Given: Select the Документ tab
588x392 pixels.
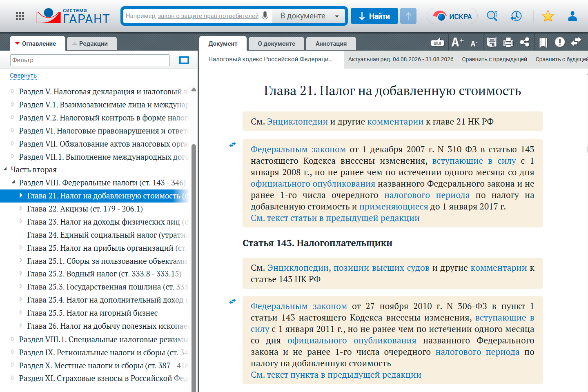Looking at the screenshot, I should coord(223,44).
